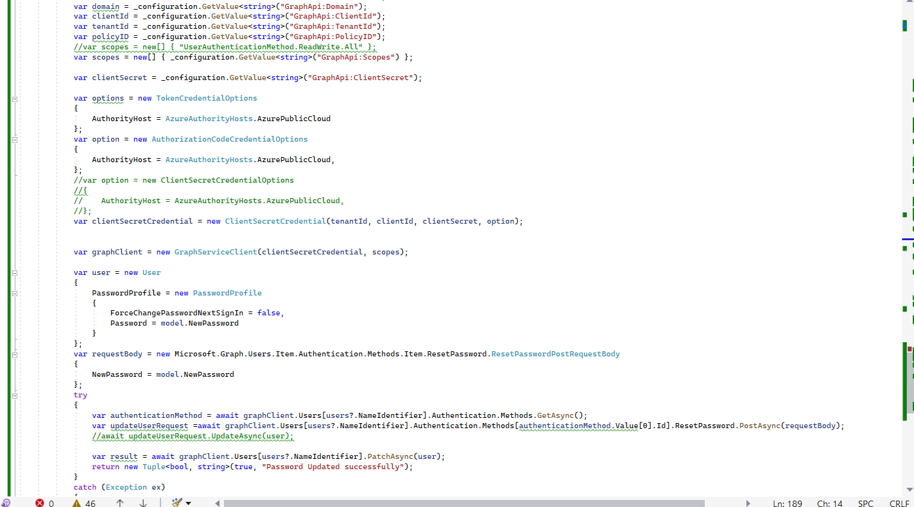Click the TokenCredentialOptions type name
914x507 pixels.
[x=207, y=98]
